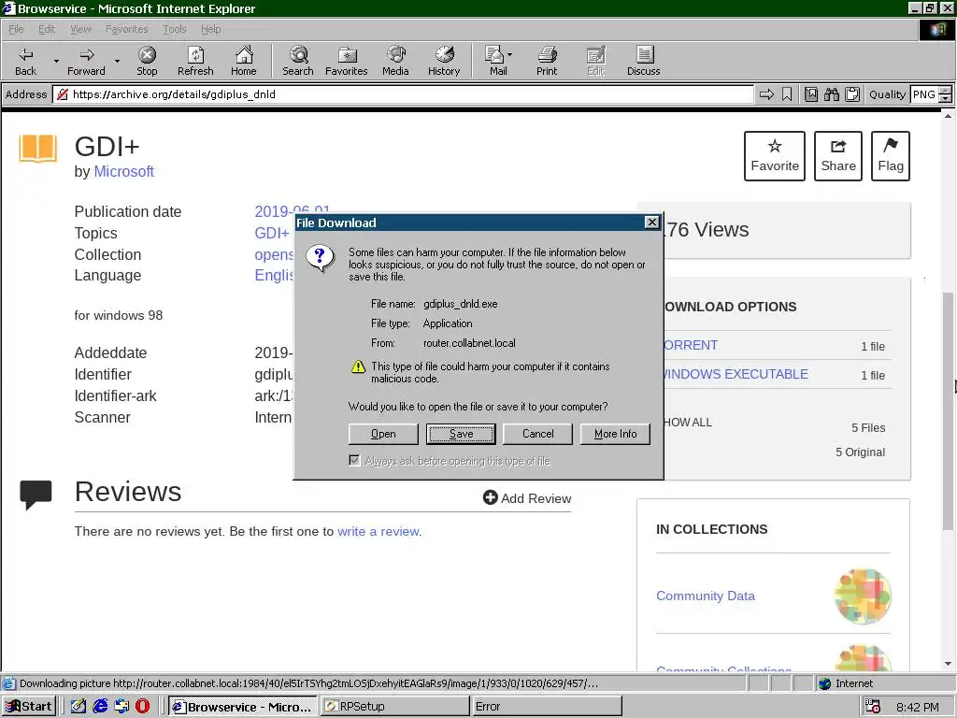Click the Show Desktop quick launch icon

click(79, 707)
